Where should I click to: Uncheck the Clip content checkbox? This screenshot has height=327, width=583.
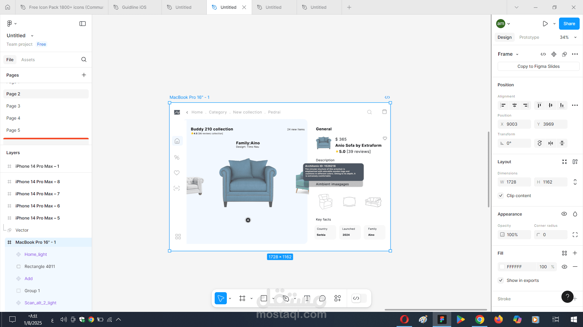click(501, 196)
